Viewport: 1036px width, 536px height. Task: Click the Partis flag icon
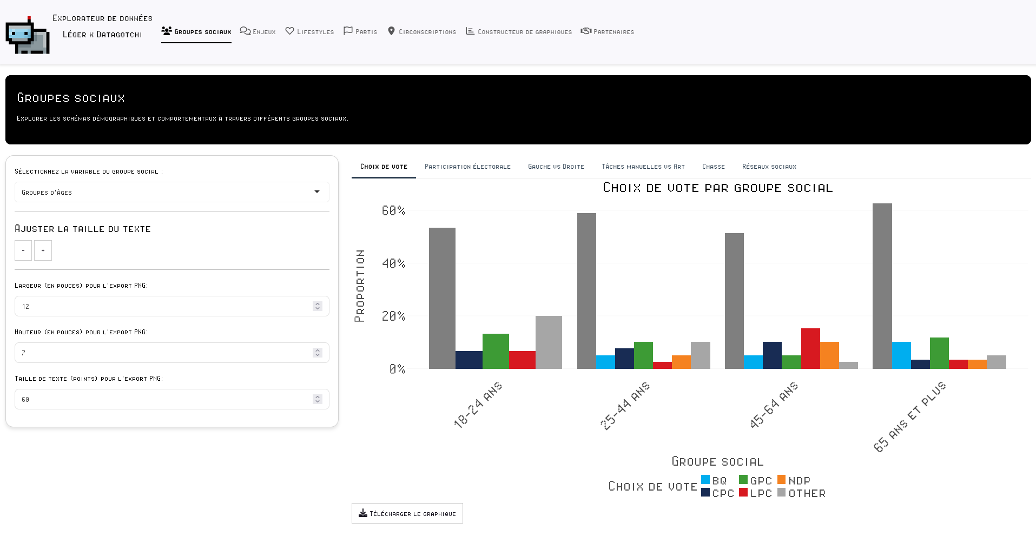pos(348,31)
